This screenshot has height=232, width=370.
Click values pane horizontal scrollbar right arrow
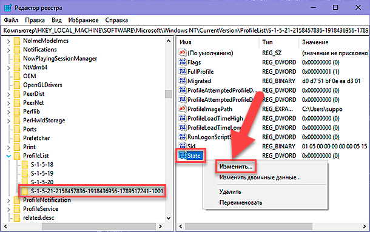[365, 227]
